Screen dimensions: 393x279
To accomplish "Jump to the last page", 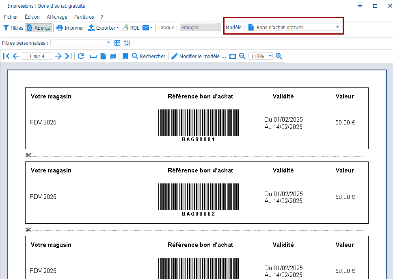I will (68, 56).
